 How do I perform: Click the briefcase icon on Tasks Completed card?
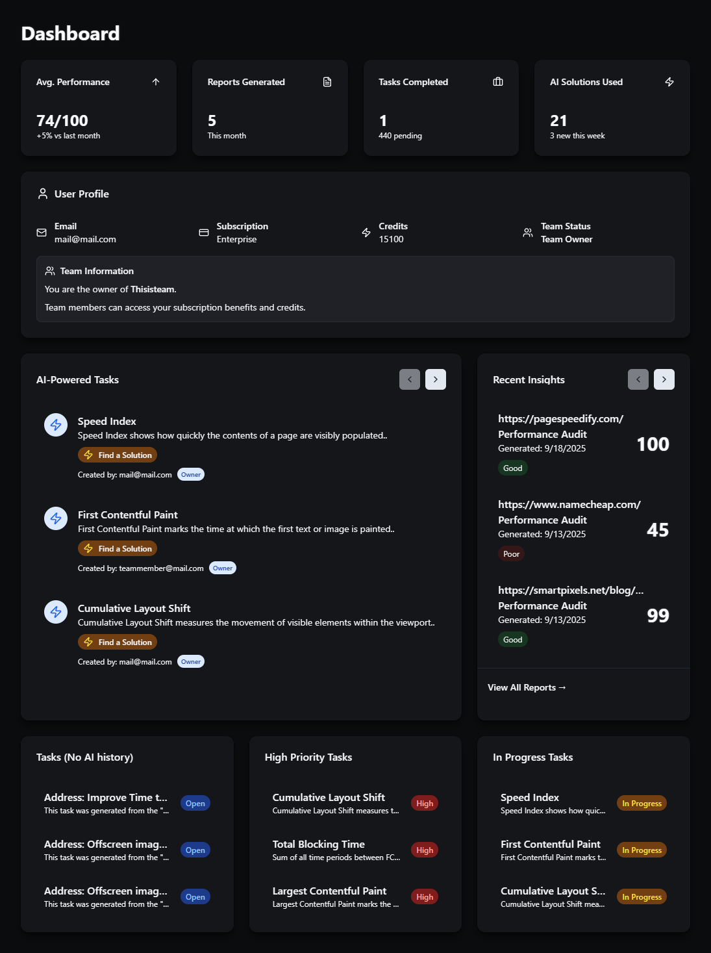tap(497, 82)
